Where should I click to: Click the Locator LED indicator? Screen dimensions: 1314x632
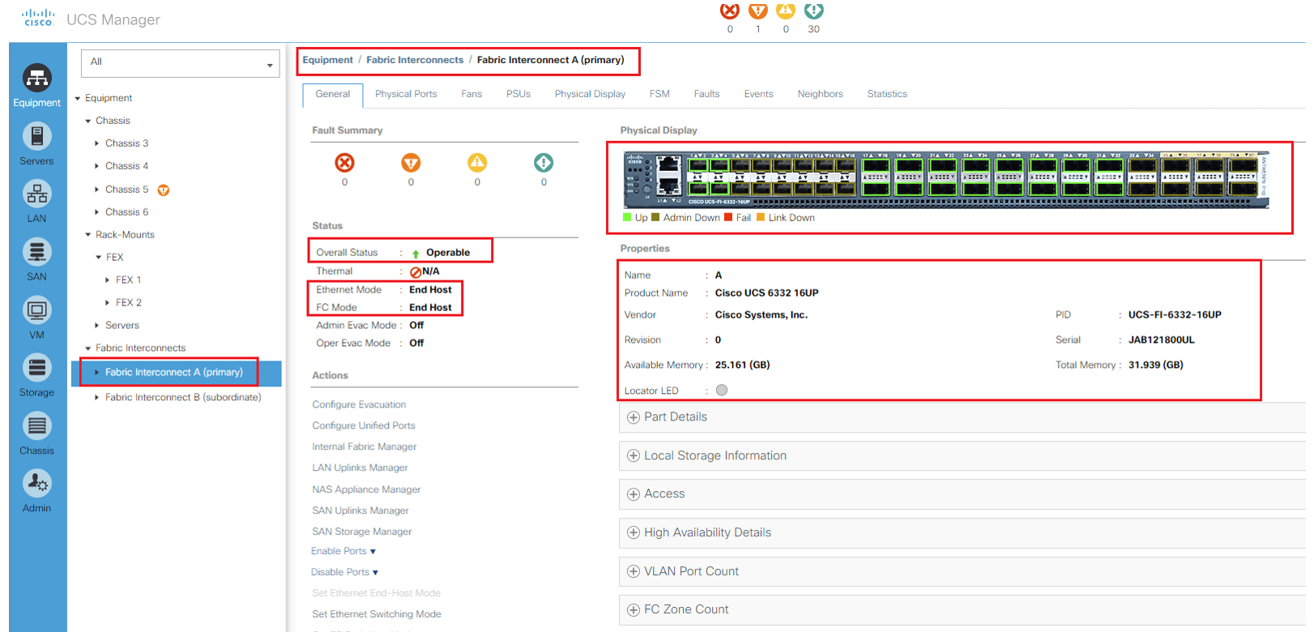point(722,390)
